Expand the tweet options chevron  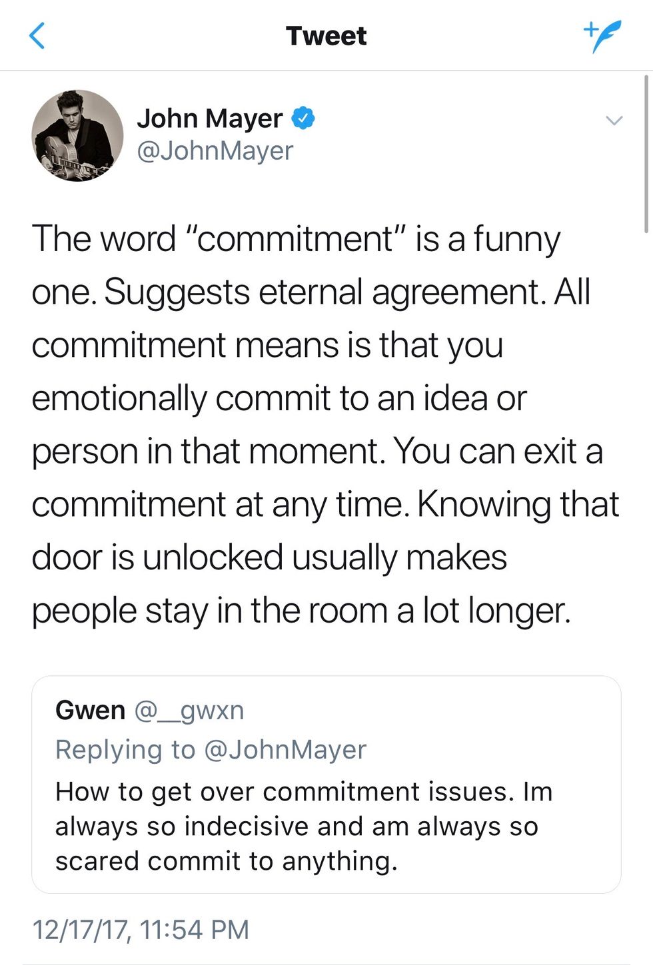click(614, 121)
